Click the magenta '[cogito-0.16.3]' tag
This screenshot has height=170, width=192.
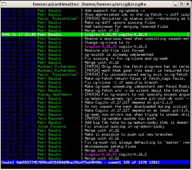click(101, 47)
